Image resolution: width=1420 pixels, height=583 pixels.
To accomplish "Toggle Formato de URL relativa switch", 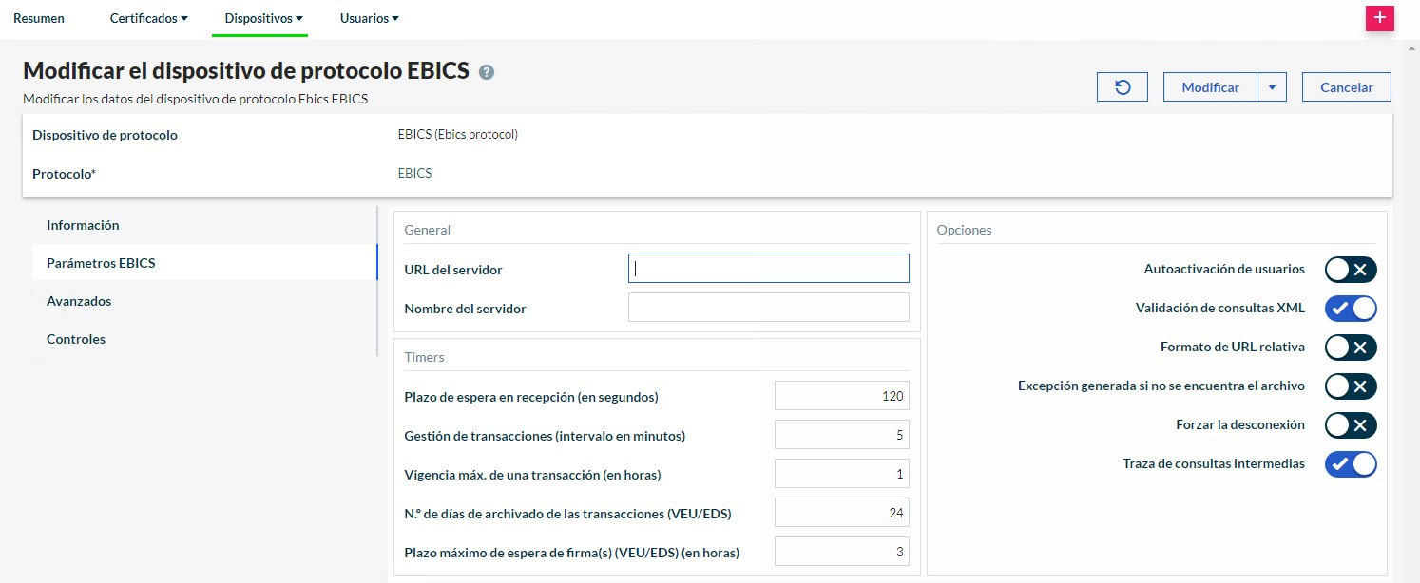I will click(1351, 348).
